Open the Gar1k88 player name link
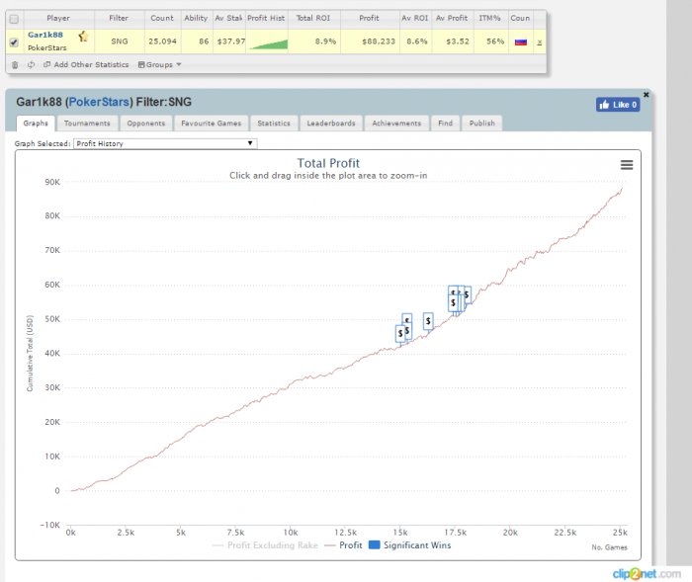Image resolution: width=692 pixels, height=582 pixels. click(45, 35)
